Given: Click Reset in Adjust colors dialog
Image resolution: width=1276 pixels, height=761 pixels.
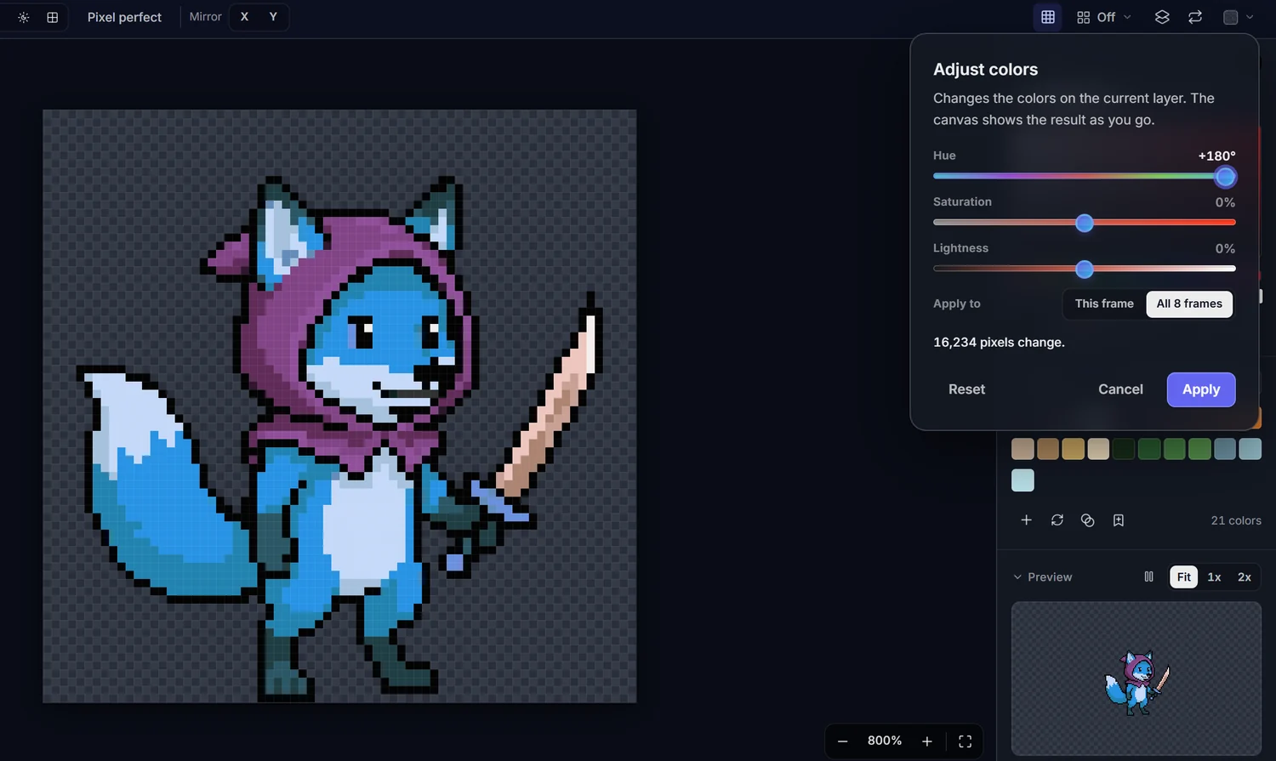Looking at the screenshot, I should tap(966, 389).
